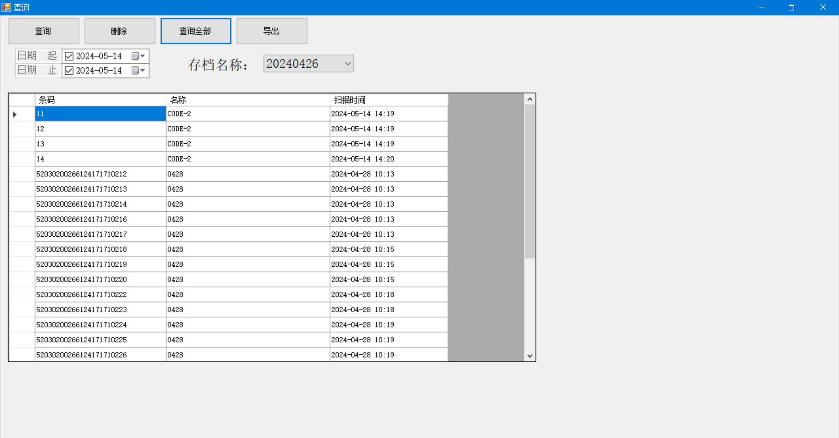Screen dimensions: 839x438
Task: Open the start date calendar picker
Action: tap(138, 56)
